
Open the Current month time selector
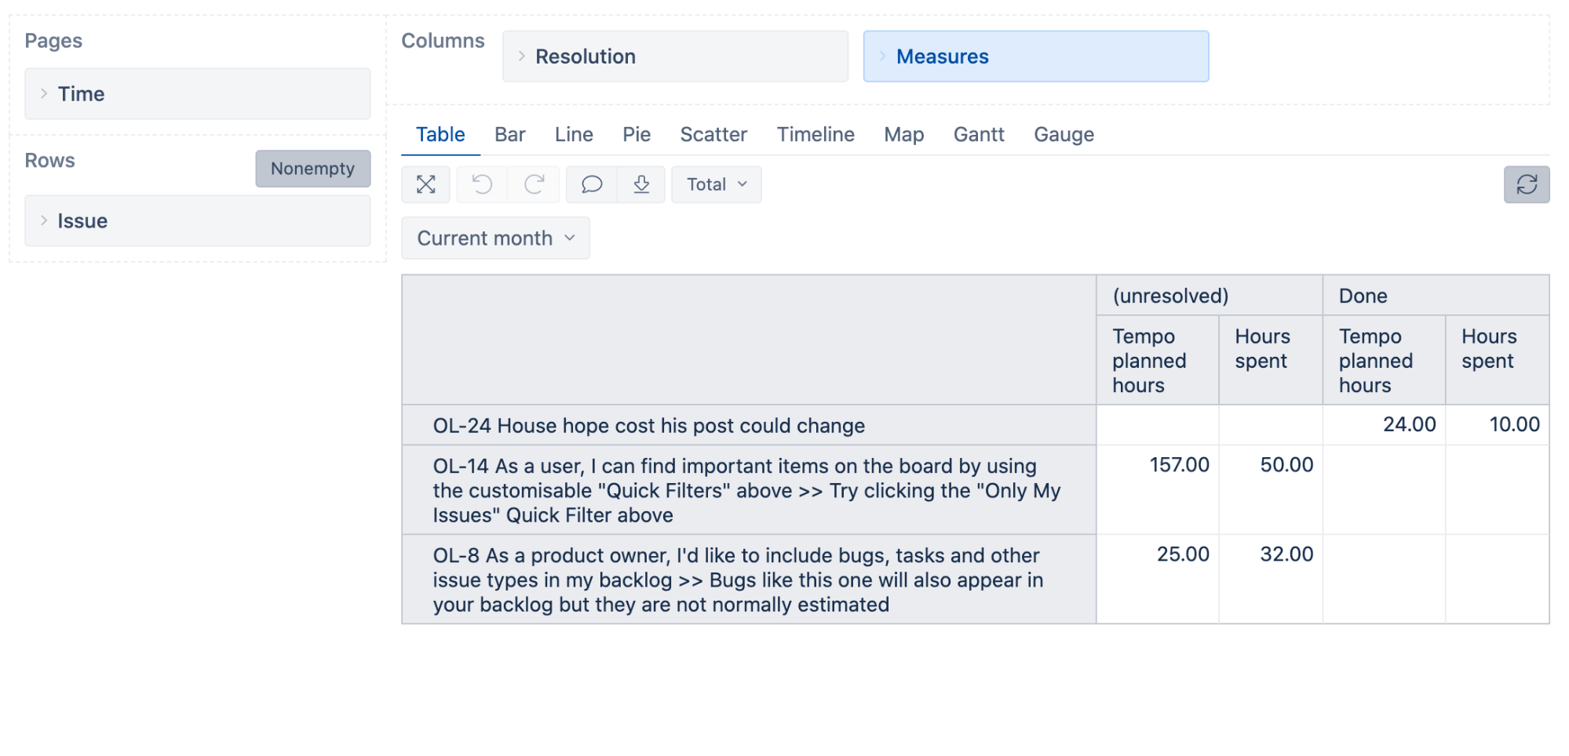pos(495,238)
